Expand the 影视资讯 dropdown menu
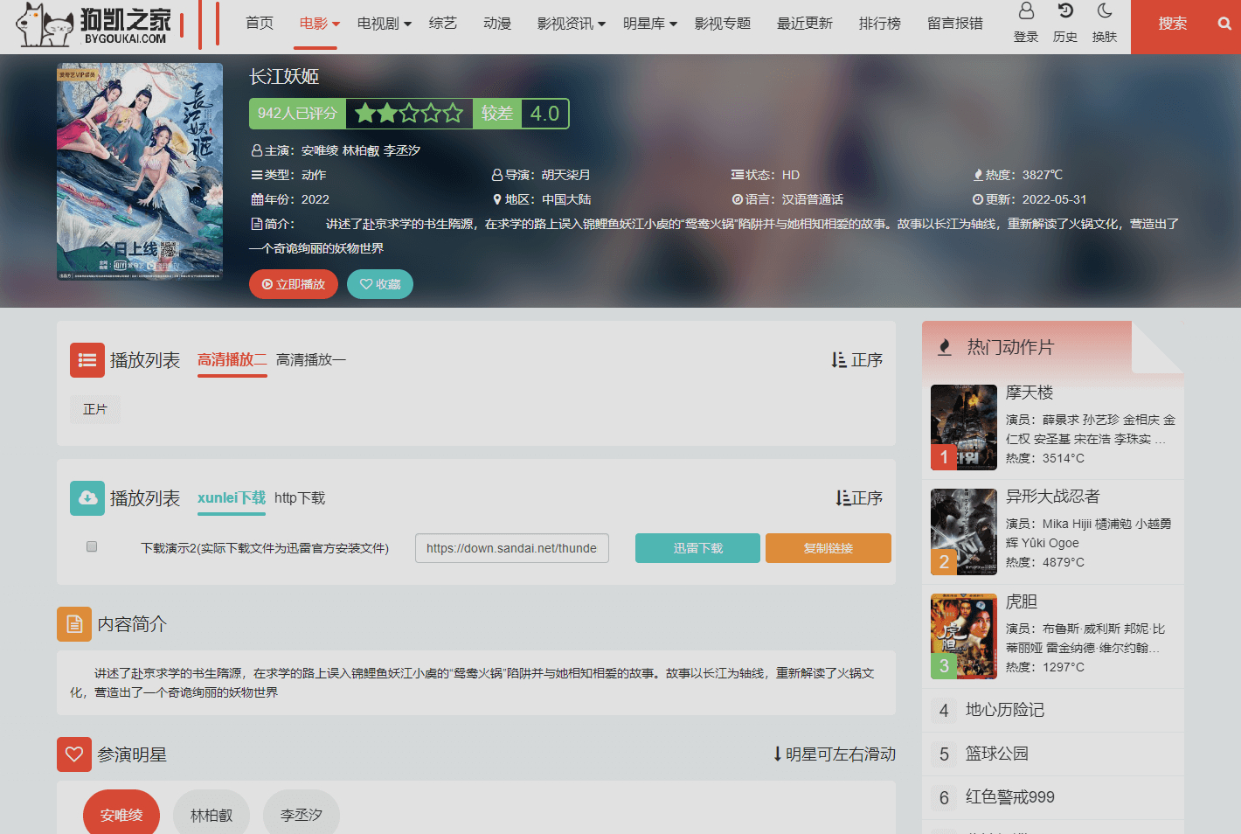The image size is (1241, 834). coord(572,24)
